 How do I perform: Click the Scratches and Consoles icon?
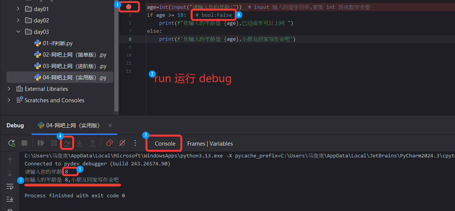coord(19,100)
